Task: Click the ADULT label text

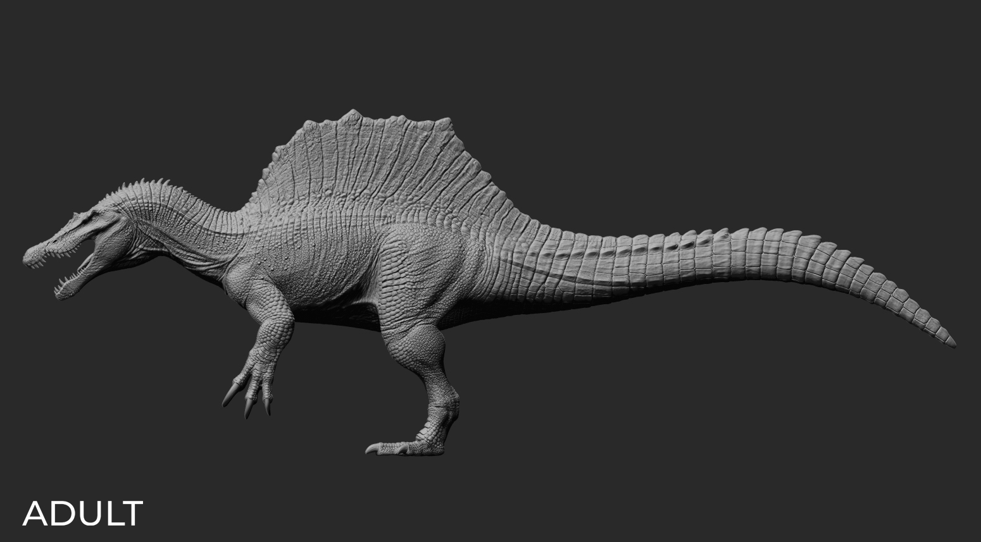Action: tap(83, 514)
